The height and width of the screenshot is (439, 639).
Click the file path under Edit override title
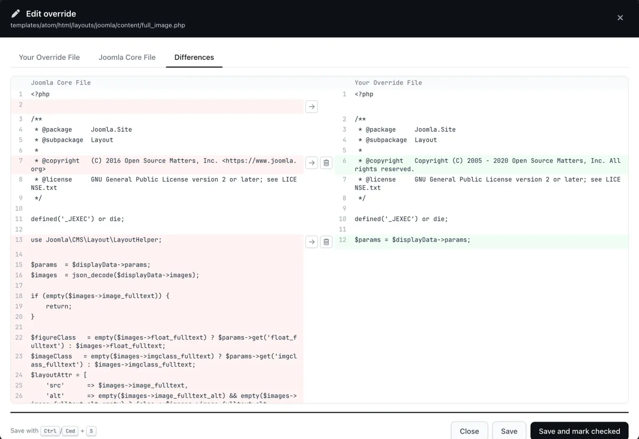pos(98,25)
